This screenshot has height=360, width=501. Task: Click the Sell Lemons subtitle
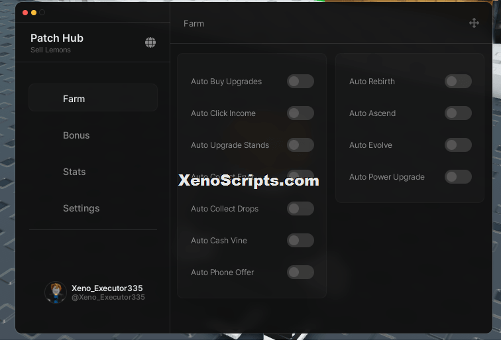pos(50,50)
